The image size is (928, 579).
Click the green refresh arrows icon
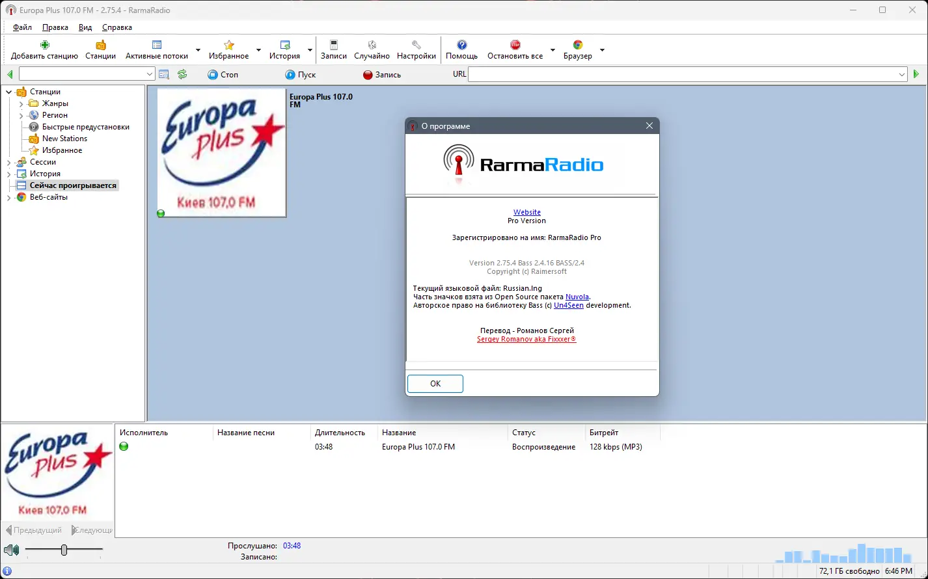182,75
